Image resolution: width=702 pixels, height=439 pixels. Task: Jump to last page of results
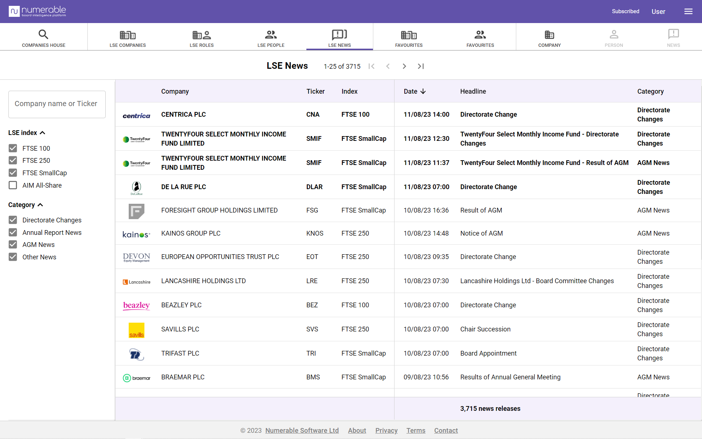coord(421,66)
